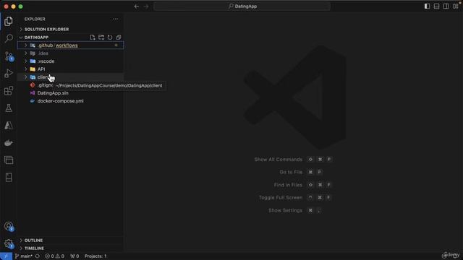Click the DatingApp command center search box
This screenshot has height=260, width=463.
coord(242,6)
